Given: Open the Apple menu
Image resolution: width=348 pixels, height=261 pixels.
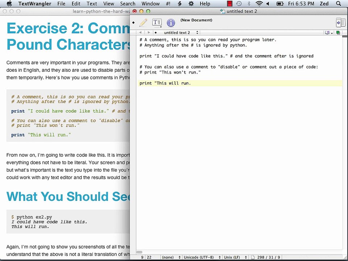Looking at the screenshot, I should (9, 4).
